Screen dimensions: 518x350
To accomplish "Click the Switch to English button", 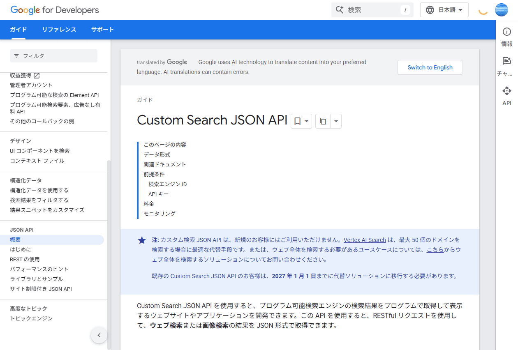I will [x=430, y=67].
